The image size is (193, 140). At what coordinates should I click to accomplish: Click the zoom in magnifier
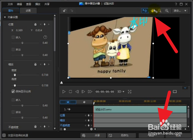pyautogui.click(x=167, y=11)
